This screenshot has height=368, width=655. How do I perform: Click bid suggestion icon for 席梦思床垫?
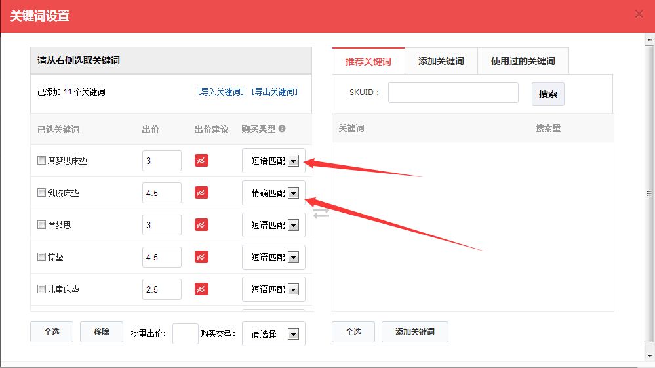[x=201, y=161]
